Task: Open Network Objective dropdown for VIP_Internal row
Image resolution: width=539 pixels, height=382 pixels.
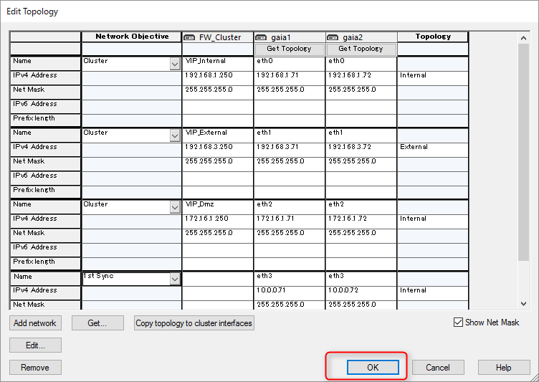Action: (175, 64)
